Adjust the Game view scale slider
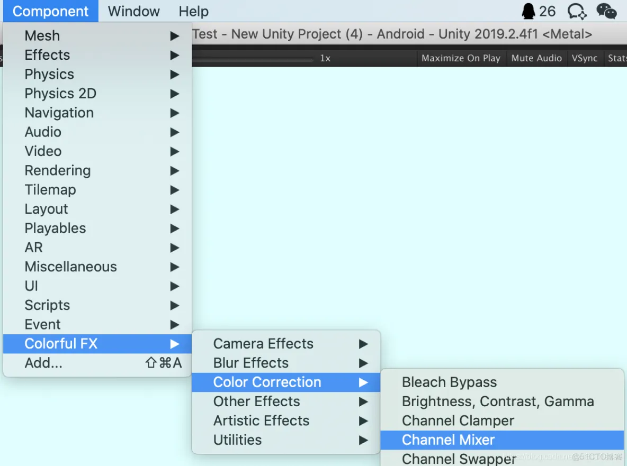The width and height of the screenshot is (627, 466). click(253, 60)
